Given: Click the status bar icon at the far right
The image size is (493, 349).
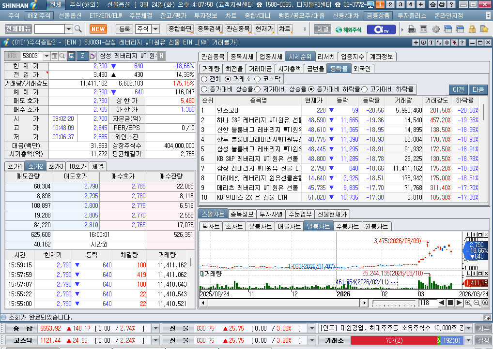Looking at the screenshot, I should click(x=487, y=317).
